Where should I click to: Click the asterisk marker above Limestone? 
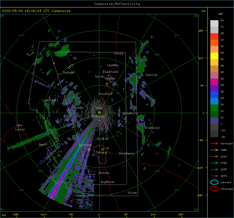click(x=49, y=98)
